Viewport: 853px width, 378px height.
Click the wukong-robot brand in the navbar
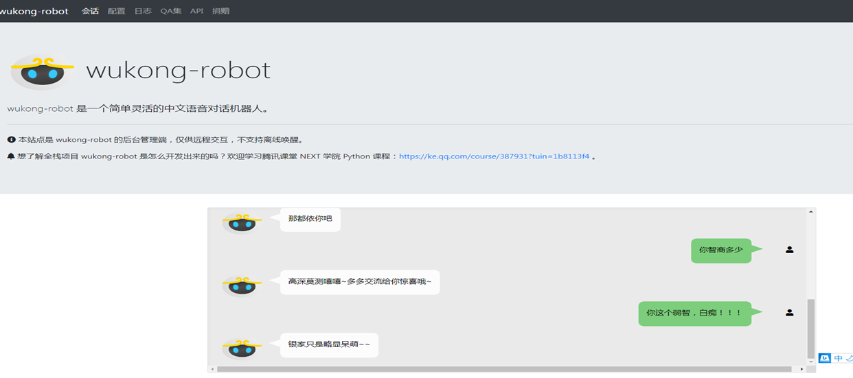(x=34, y=11)
